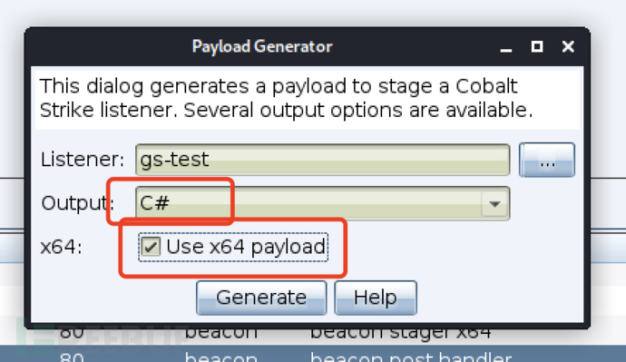626x362 pixels.
Task: Untick the Use x64 payload checkbox
Action: click(151, 247)
